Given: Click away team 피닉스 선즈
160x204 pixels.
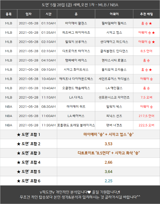Looking at the screenshot, I should click(x=114, y=116).
